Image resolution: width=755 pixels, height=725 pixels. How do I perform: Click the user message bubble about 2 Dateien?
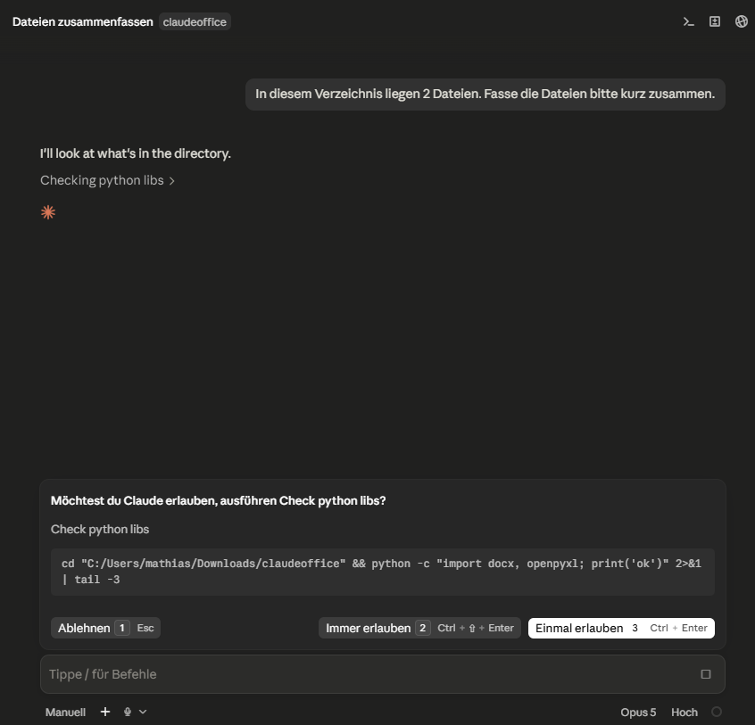click(x=485, y=95)
